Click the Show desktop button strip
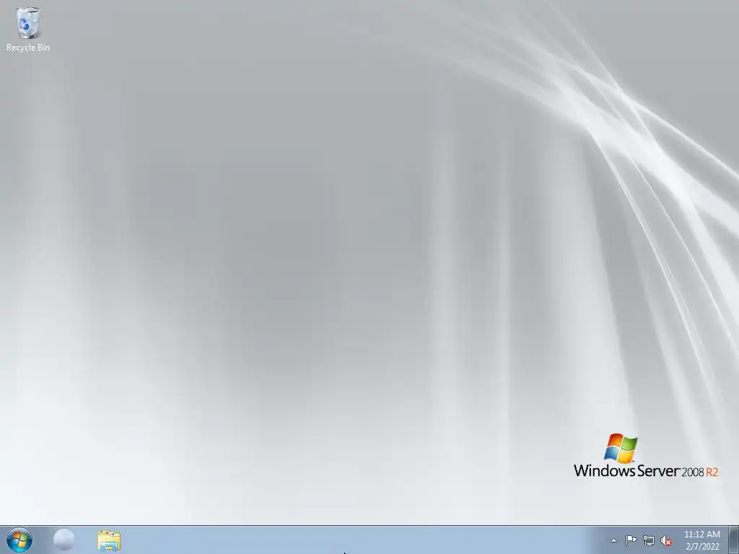Image resolution: width=739 pixels, height=554 pixels. click(x=733, y=540)
